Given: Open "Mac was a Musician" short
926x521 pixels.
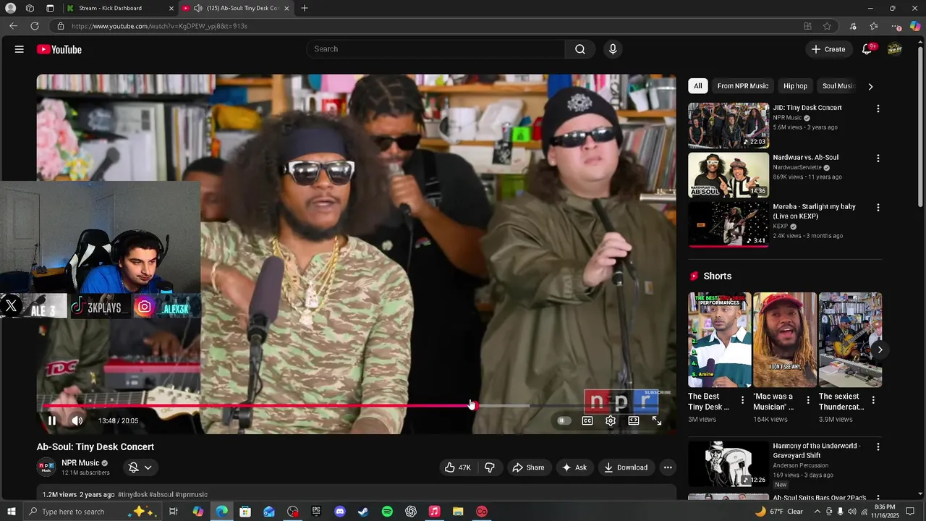Looking at the screenshot, I should pyautogui.click(x=785, y=340).
